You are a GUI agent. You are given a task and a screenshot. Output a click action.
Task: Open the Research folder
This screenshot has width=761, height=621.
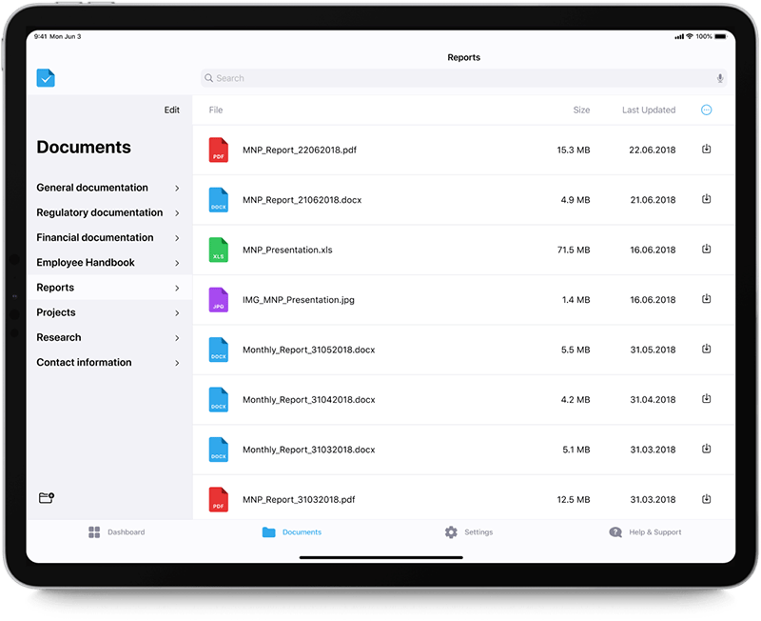point(108,337)
